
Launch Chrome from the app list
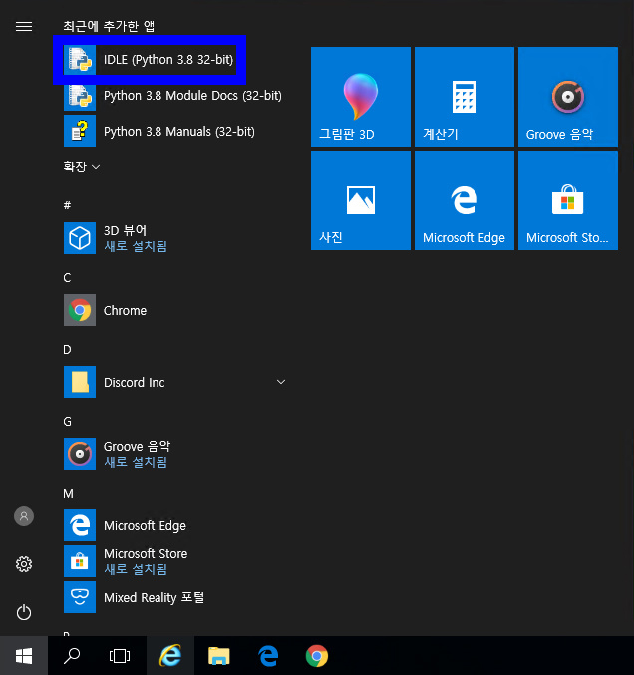[x=173, y=310]
